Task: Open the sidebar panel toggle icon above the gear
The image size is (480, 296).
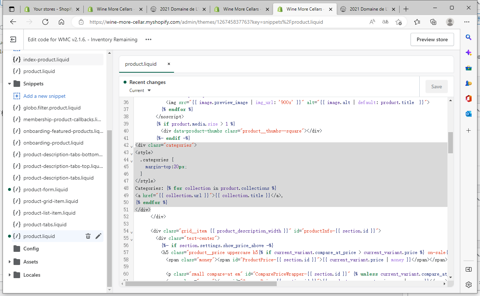Action: 469,269
